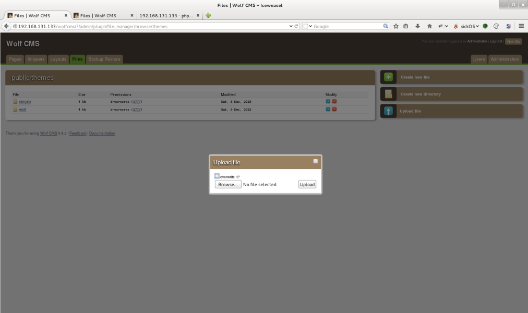Open the Backup Restore tab
Viewport: 528px width, 313px height.
(104, 59)
